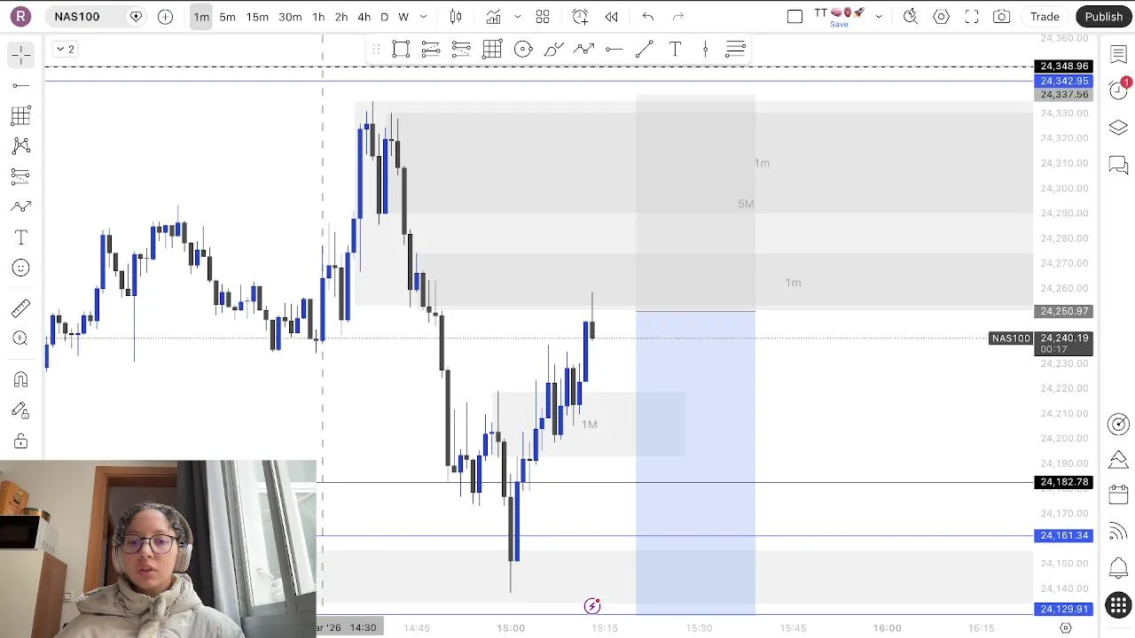
Task: Switch to the 15m timeframe
Action: point(257,17)
